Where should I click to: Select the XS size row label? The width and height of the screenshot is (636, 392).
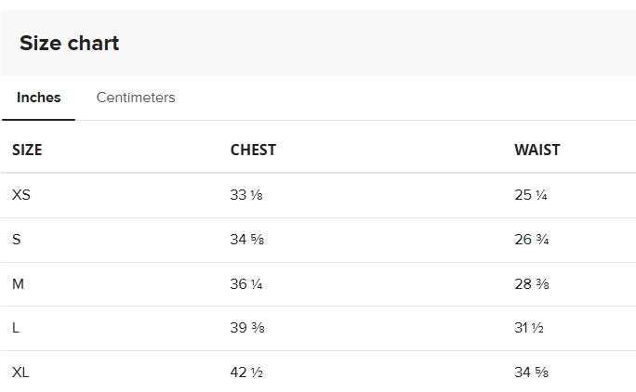(x=21, y=195)
